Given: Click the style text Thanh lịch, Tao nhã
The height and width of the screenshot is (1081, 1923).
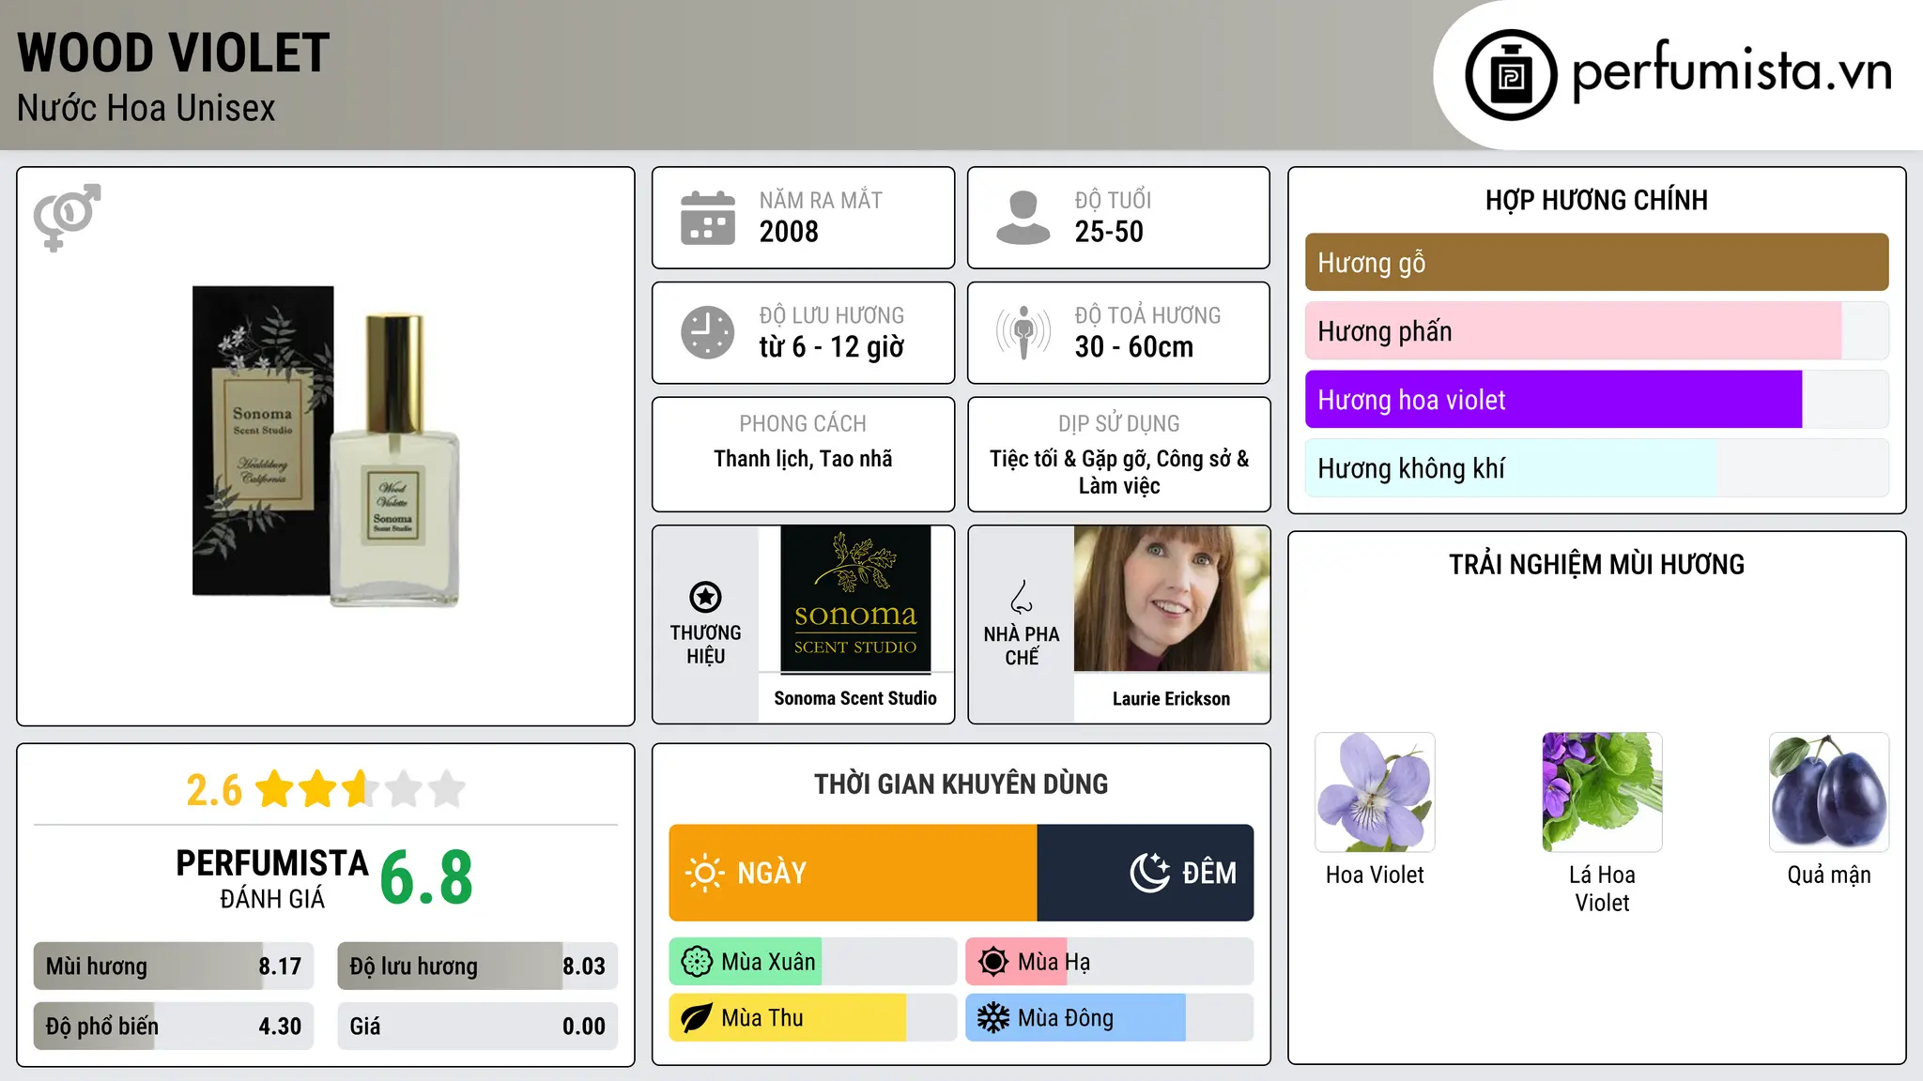Looking at the screenshot, I should click(x=803, y=459).
